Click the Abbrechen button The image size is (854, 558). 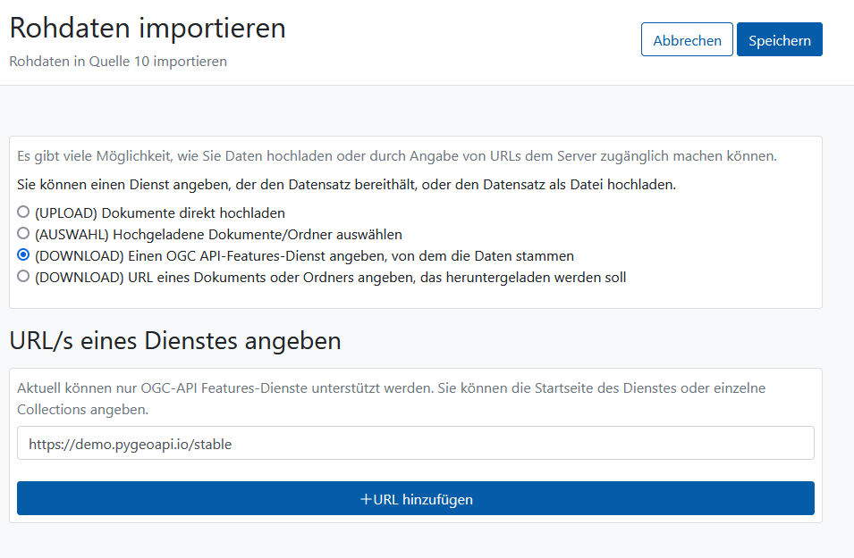[687, 39]
